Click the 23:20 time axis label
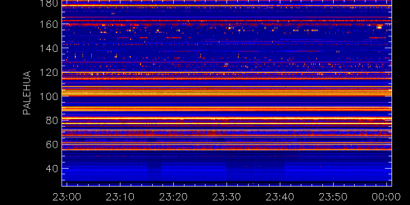The width and height of the screenshot is (410, 205). [x=173, y=197]
